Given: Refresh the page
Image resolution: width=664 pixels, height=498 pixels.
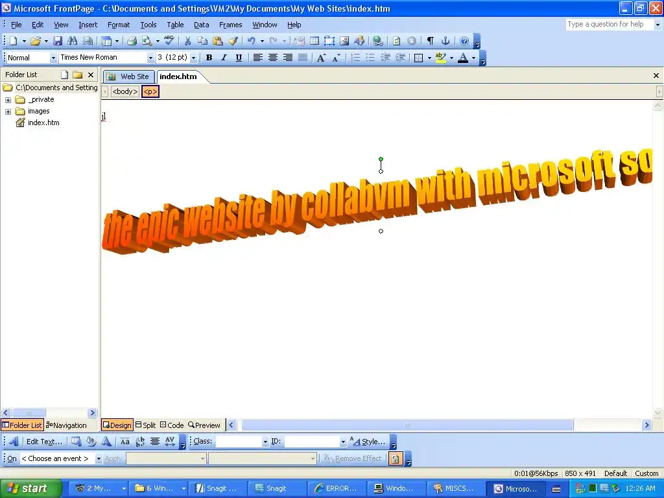Looking at the screenshot, I should click(x=396, y=41).
